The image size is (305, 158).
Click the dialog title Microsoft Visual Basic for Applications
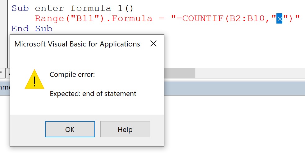77,44
